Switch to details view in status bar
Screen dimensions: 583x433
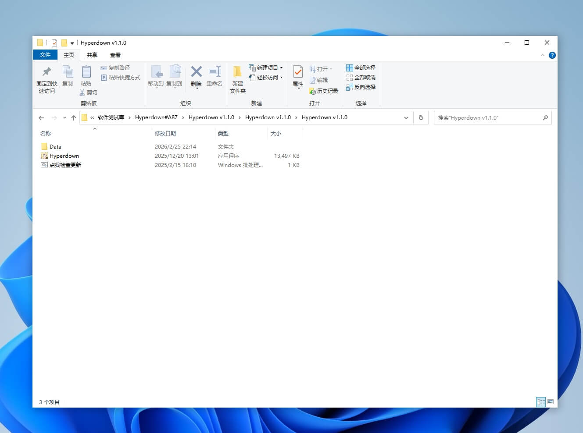(541, 402)
